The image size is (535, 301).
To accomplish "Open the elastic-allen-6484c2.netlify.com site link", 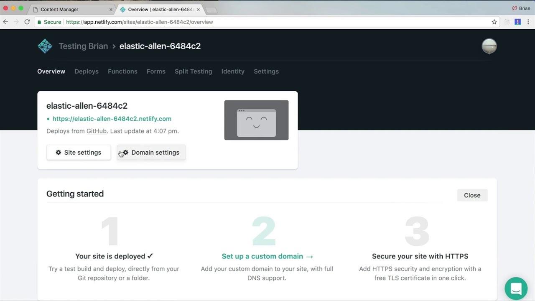I will [112, 119].
